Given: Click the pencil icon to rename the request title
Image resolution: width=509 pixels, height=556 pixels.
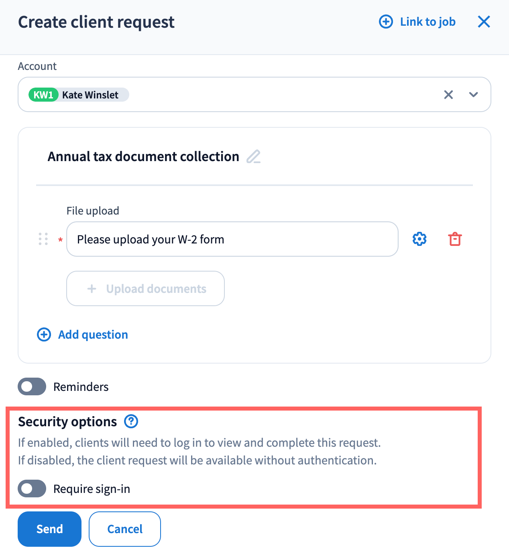Looking at the screenshot, I should 253,156.
